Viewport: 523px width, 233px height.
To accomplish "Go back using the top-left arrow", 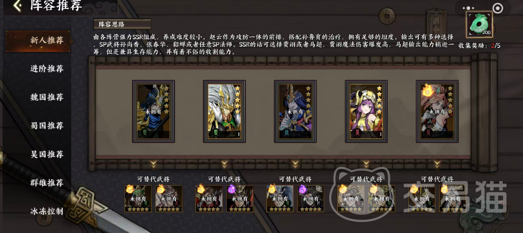I will pos(17,6).
